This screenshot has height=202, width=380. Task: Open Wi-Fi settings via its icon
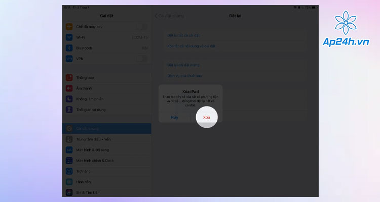(69, 37)
